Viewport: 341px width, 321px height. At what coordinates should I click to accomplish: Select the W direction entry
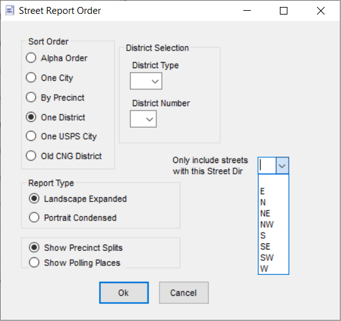[x=274, y=269]
